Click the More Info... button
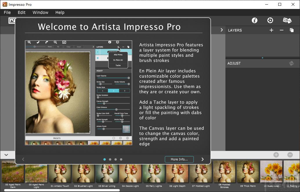 (x=179, y=159)
